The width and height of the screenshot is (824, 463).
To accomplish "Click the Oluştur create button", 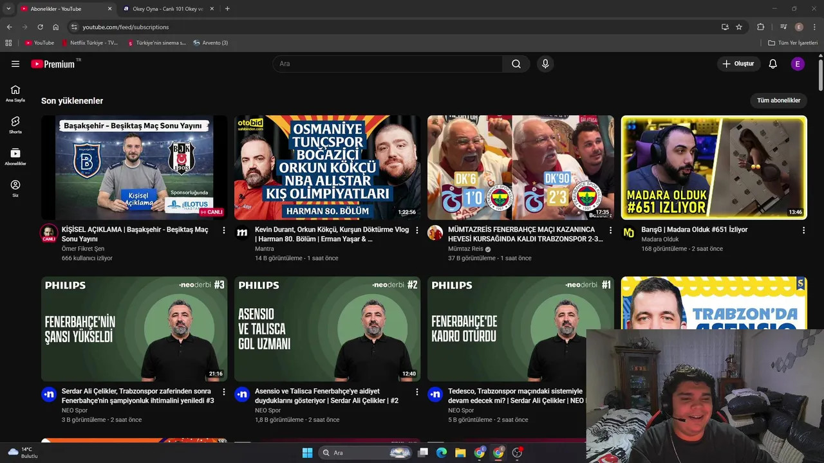I will 738,64.
